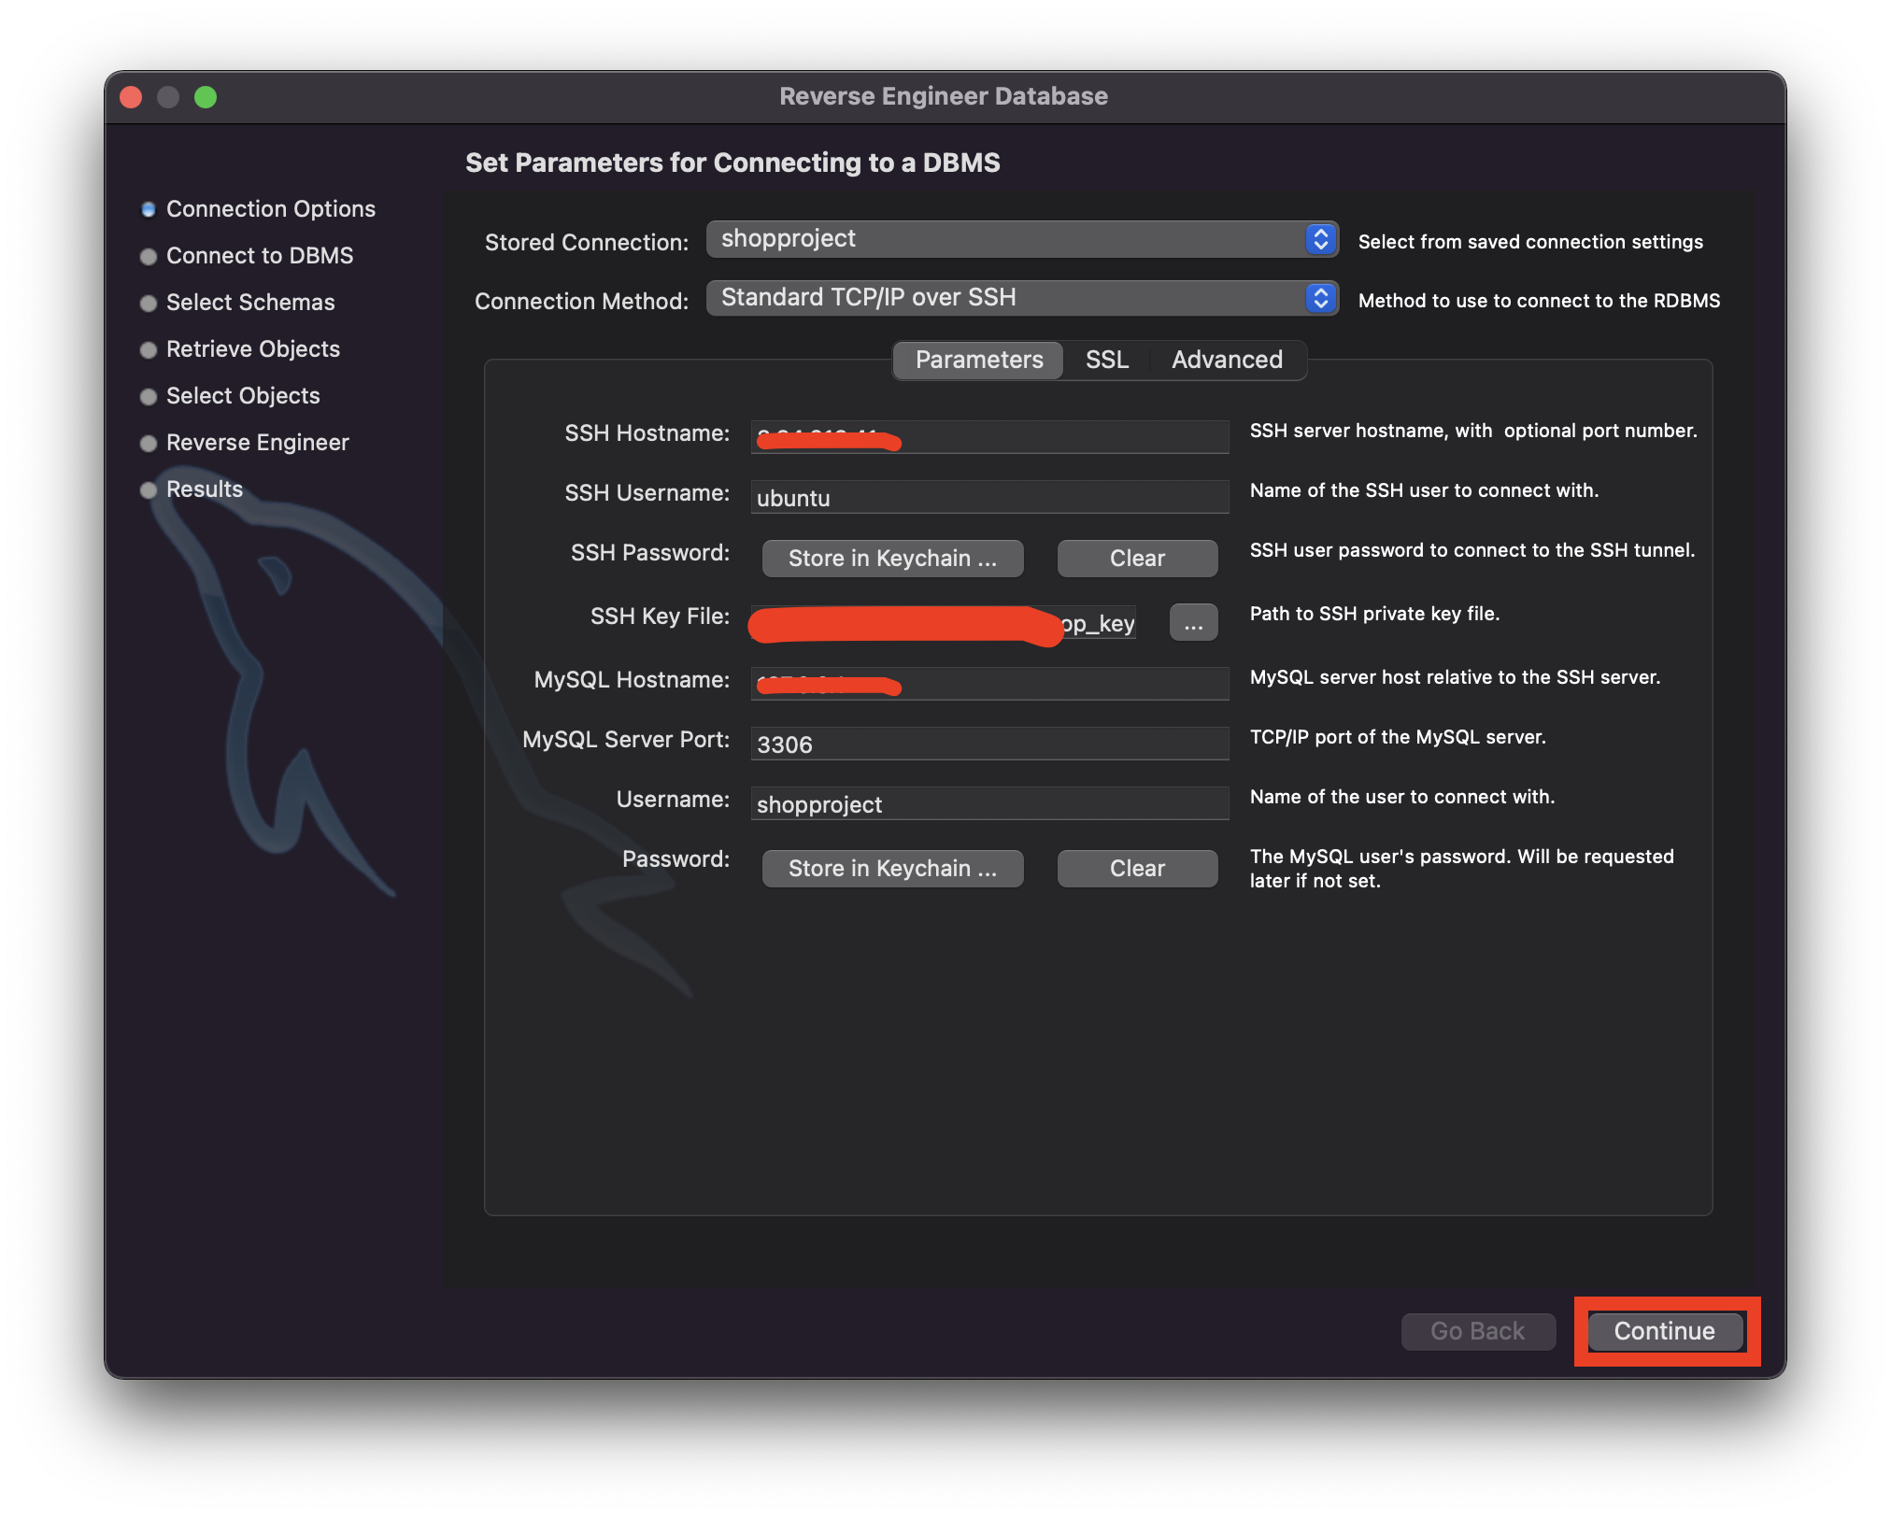Switch to the SSL tab

[1106, 360]
